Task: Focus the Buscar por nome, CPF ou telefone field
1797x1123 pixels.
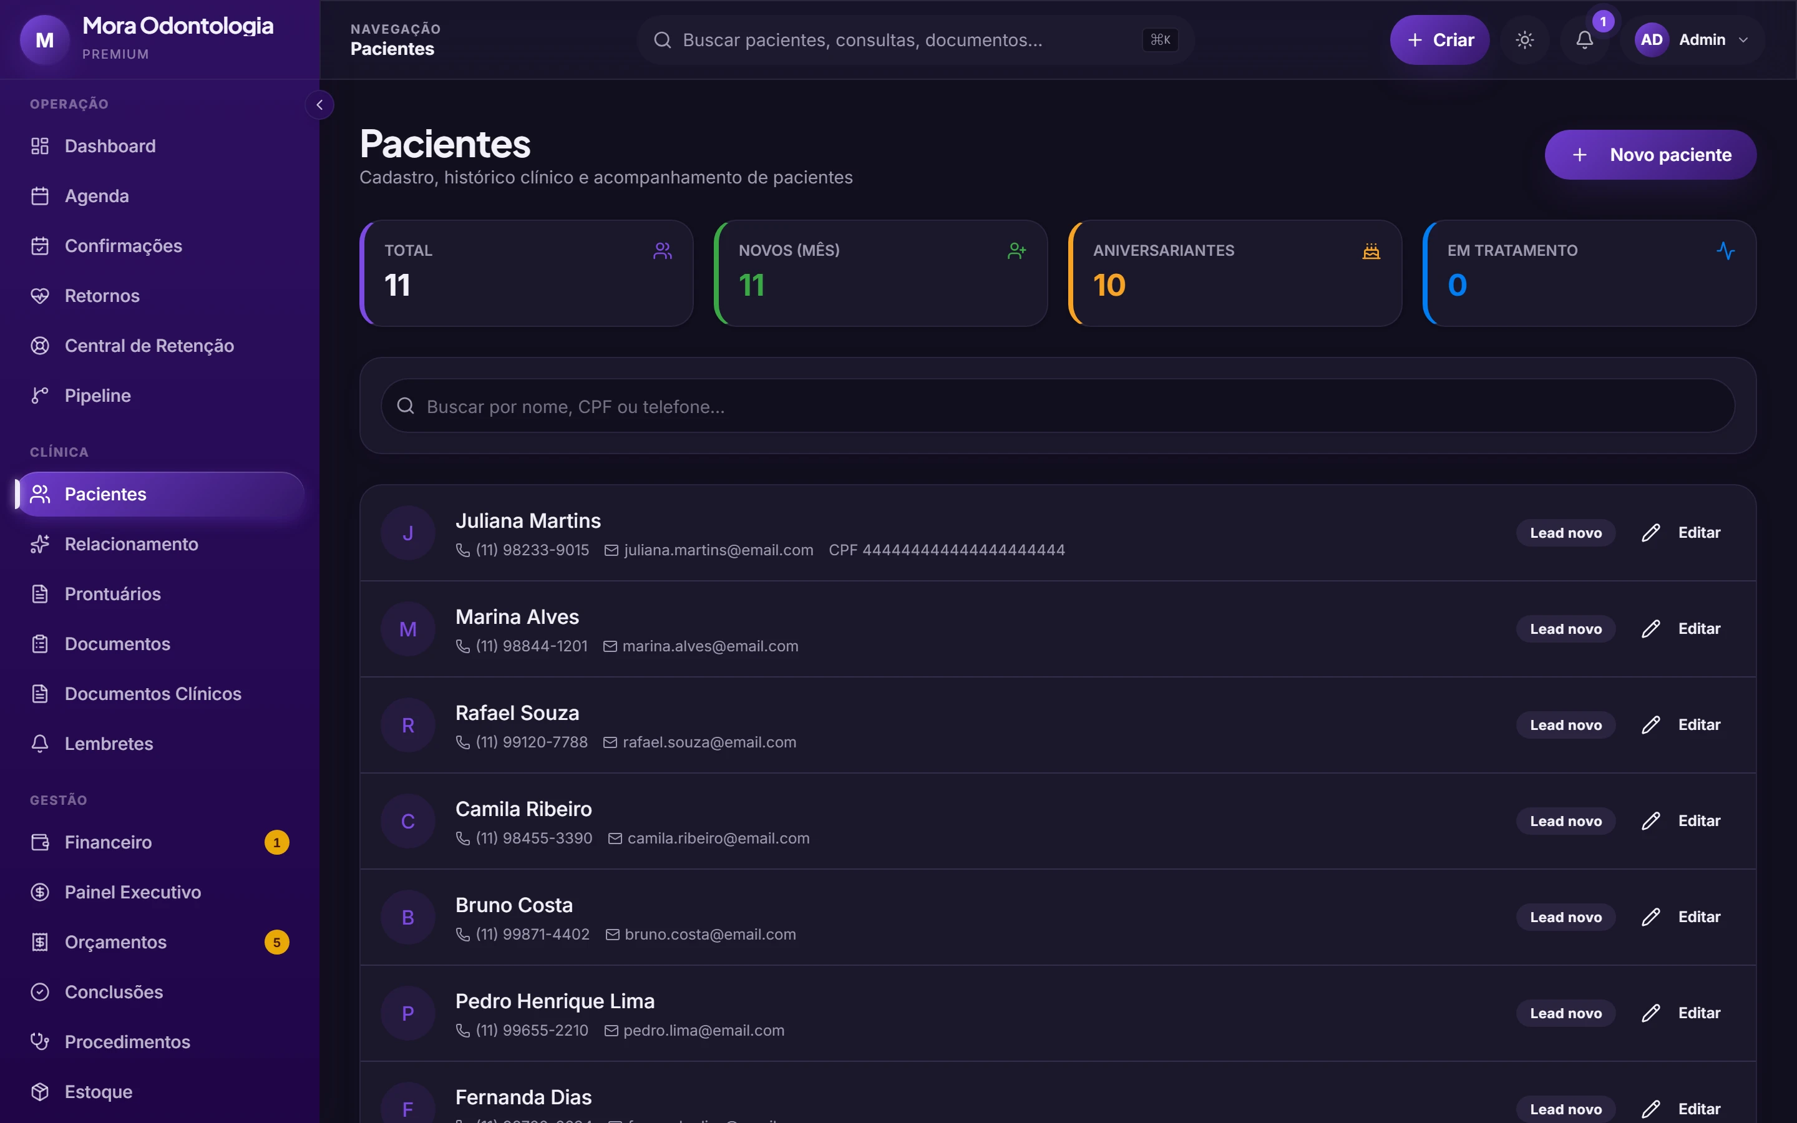Action: coord(1058,406)
